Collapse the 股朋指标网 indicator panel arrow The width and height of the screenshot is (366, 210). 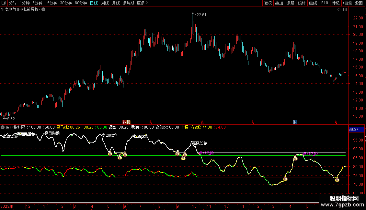(3, 127)
